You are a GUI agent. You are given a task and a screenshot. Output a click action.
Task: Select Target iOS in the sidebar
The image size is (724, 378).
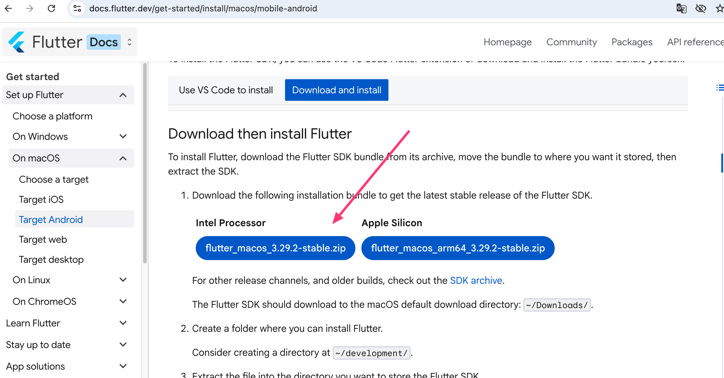[x=41, y=199]
